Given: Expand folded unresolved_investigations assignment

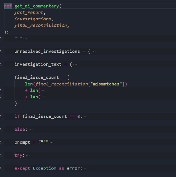Looking at the screenshot, I should (x=1, y=51).
